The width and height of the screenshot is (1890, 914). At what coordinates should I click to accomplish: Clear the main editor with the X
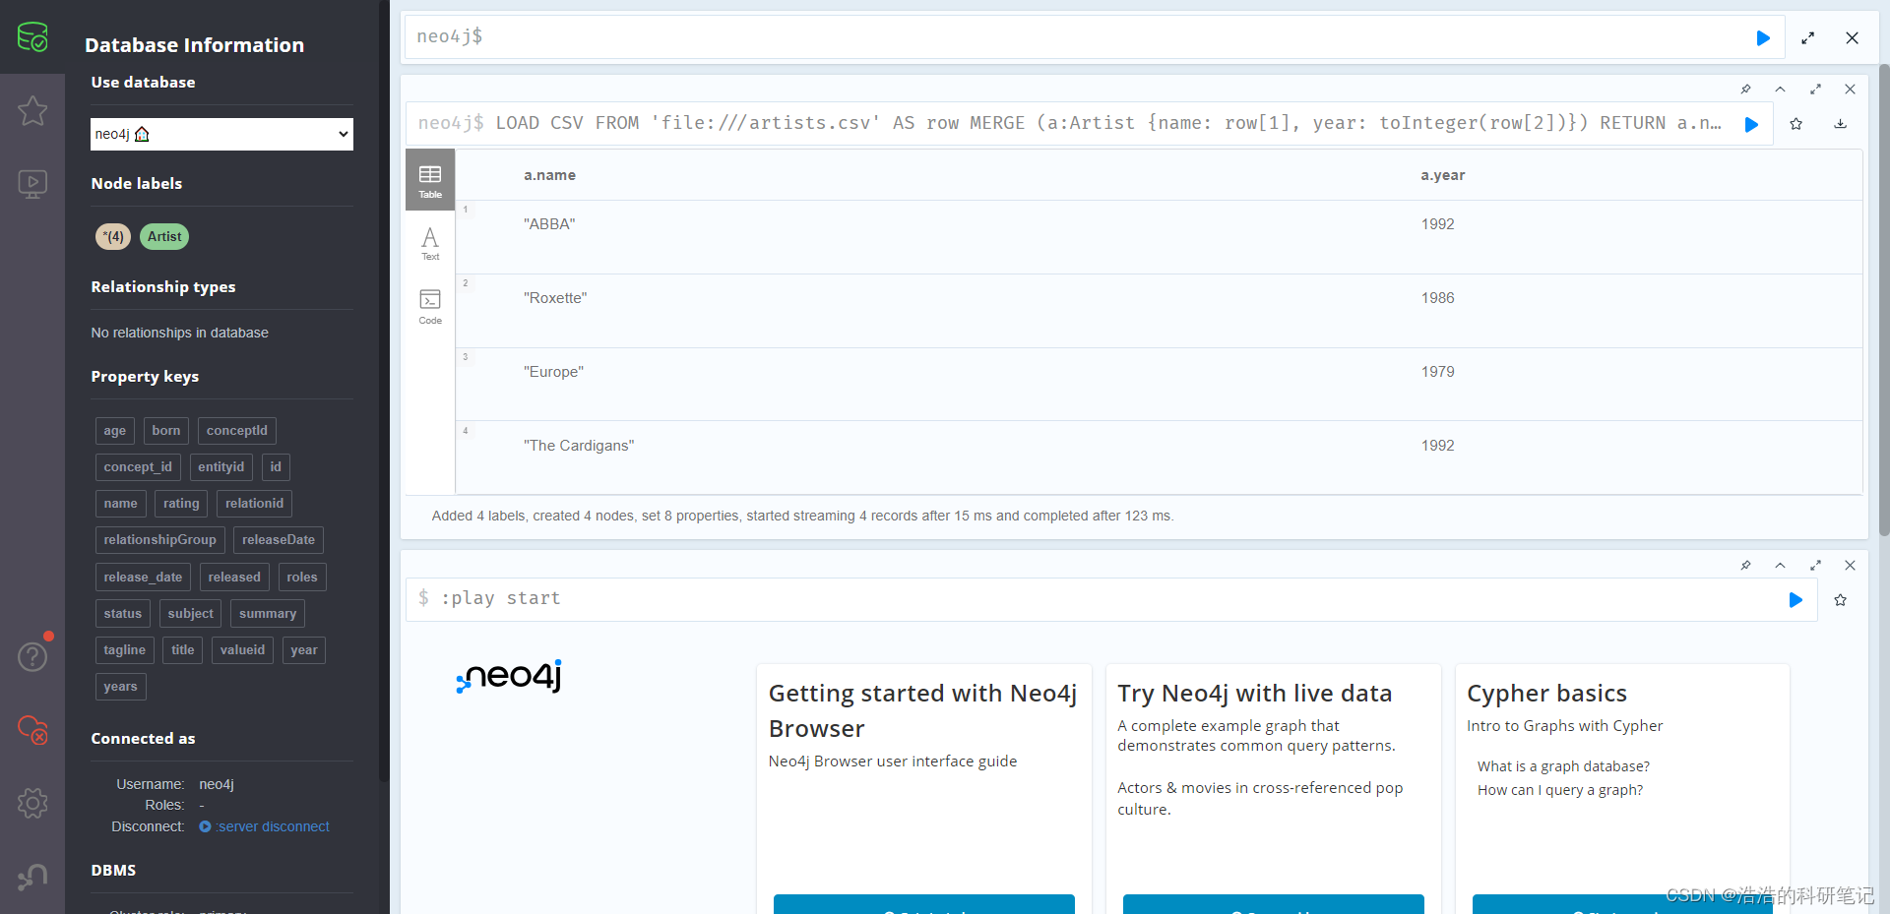pyautogui.click(x=1852, y=37)
